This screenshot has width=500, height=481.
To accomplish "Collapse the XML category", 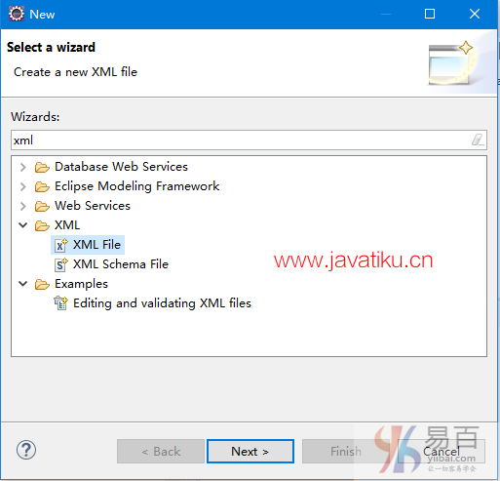I will pyautogui.click(x=22, y=225).
